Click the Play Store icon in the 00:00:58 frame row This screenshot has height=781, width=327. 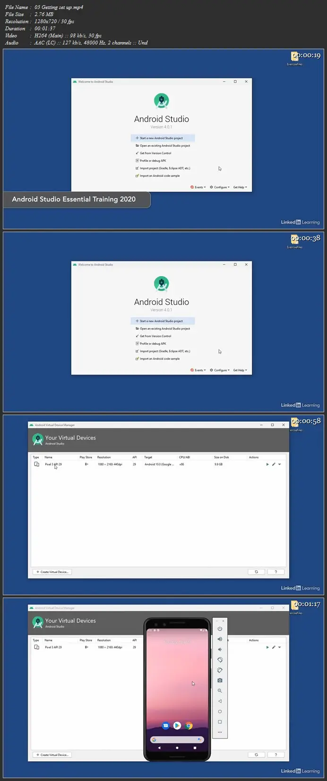pyautogui.click(x=86, y=464)
